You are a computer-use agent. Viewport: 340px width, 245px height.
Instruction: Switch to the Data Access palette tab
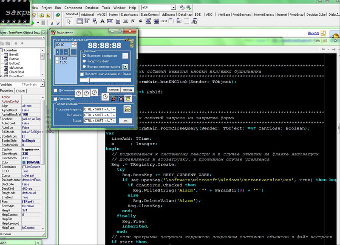tap(129, 14)
